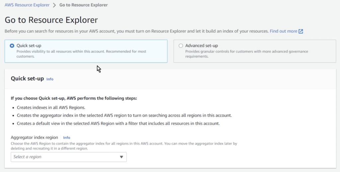
Task: Click the Quick set-up card description text
Action: (81, 54)
